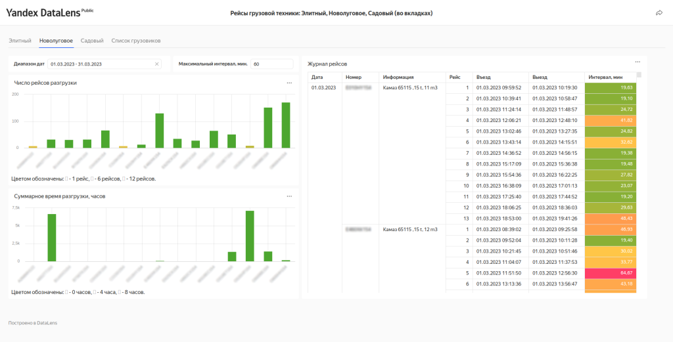Click the tallest bar in Суммарное время chart
The width and height of the screenshot is (673, 342).
(250, 236)
